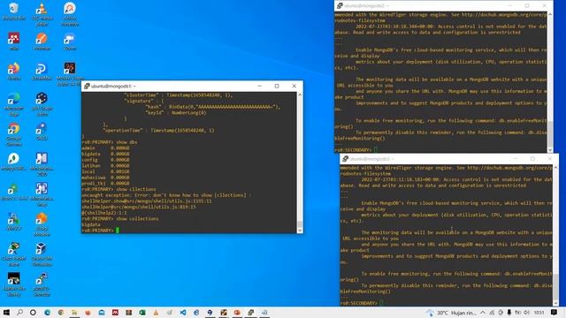Open the Windows Start menu
This screenshot has width=566, height=318.
(6, 312)
